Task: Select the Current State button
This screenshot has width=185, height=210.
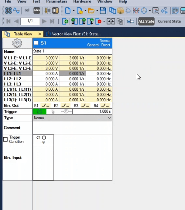Action: [169, 21]
